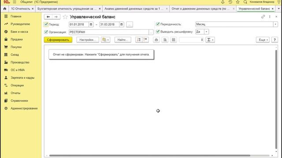Click the Сформировать button

pos(58,40)
